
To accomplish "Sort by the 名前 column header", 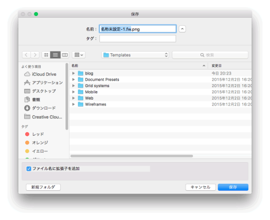I will [139, 66].
